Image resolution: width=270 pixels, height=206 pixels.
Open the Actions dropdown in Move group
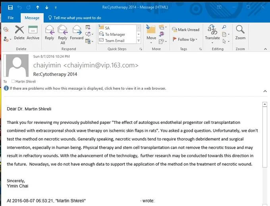pyautogui.click(x=162, y=41)
